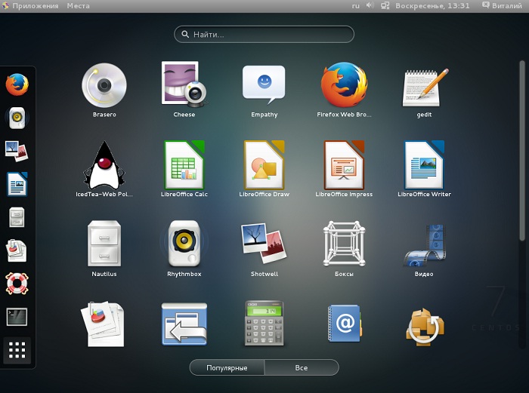529x393 pixels.
Task: Open IcedTea-Web Policy editor
Action: click(x=104, y=165)
